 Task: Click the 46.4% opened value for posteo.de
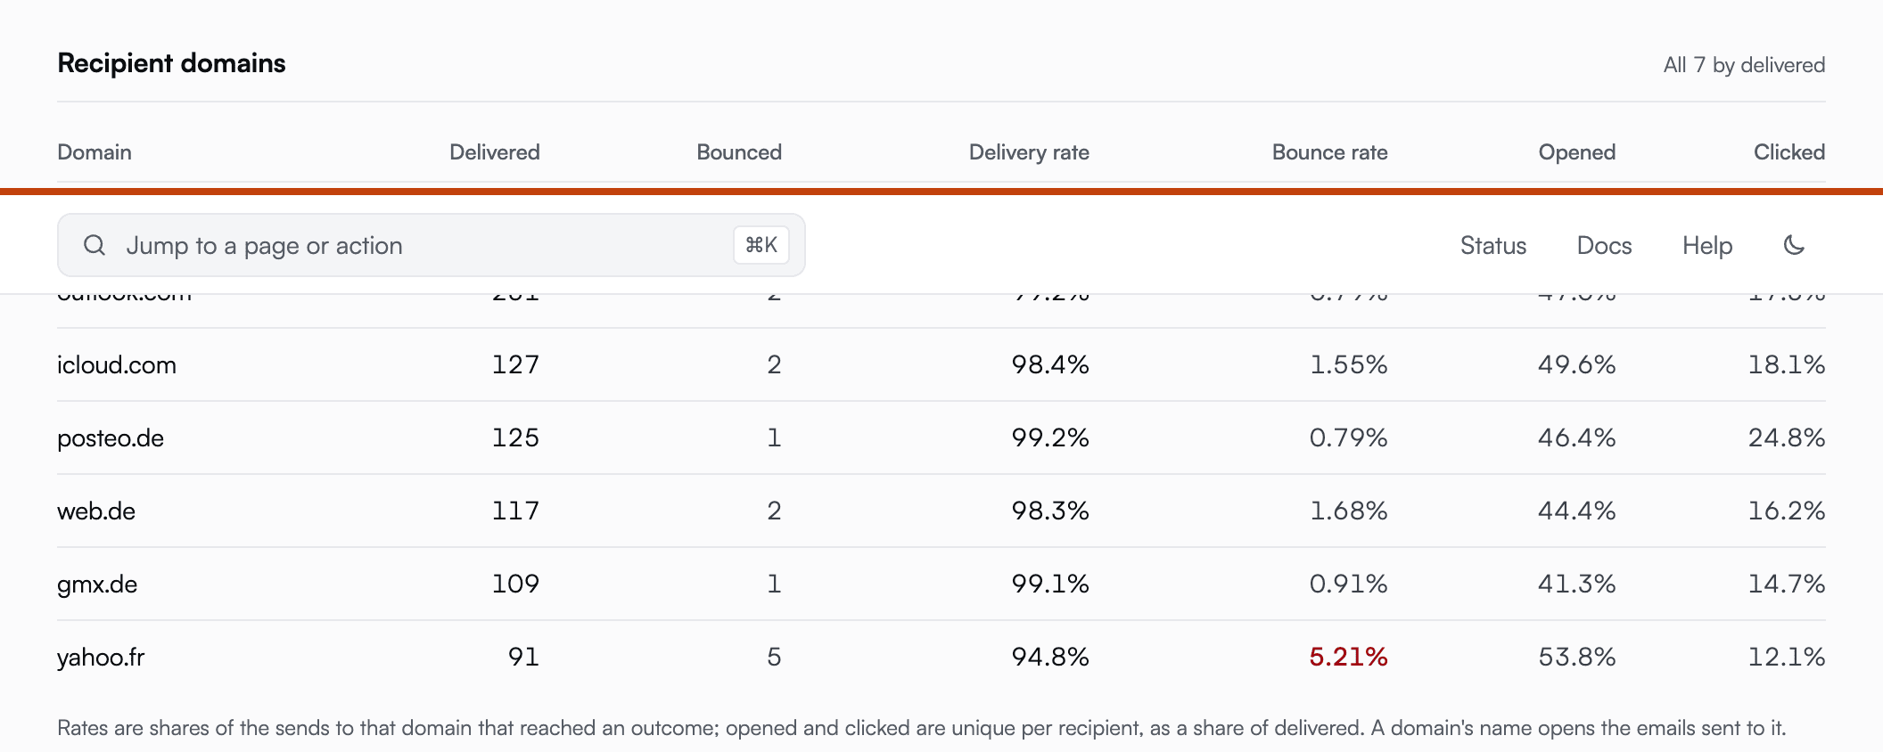click(1577, 437)
